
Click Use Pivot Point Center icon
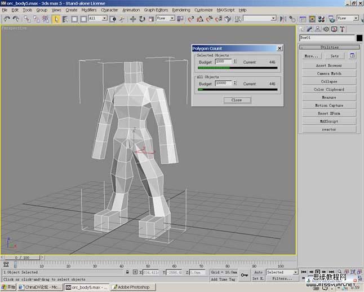pos(180,19)
